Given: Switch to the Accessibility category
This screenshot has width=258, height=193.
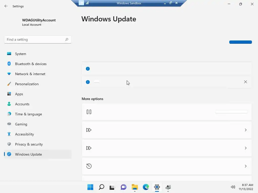Looking at the screenshot, I should point(38,134).
